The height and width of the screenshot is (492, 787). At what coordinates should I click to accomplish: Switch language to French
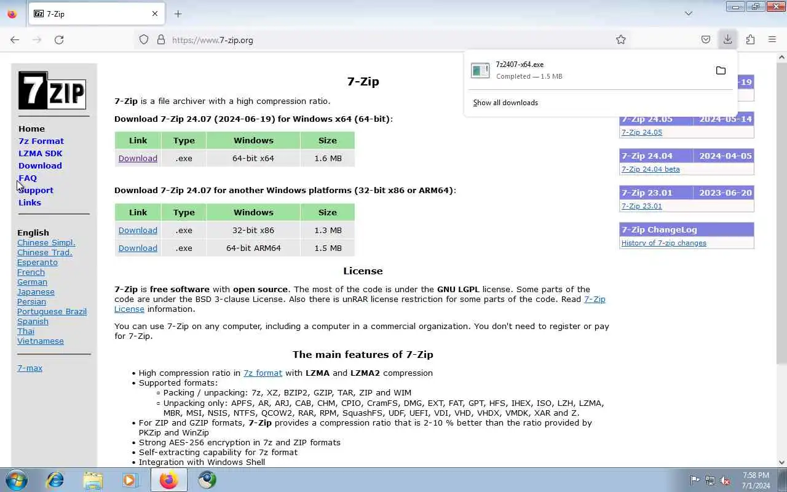[x=31, y=272]
